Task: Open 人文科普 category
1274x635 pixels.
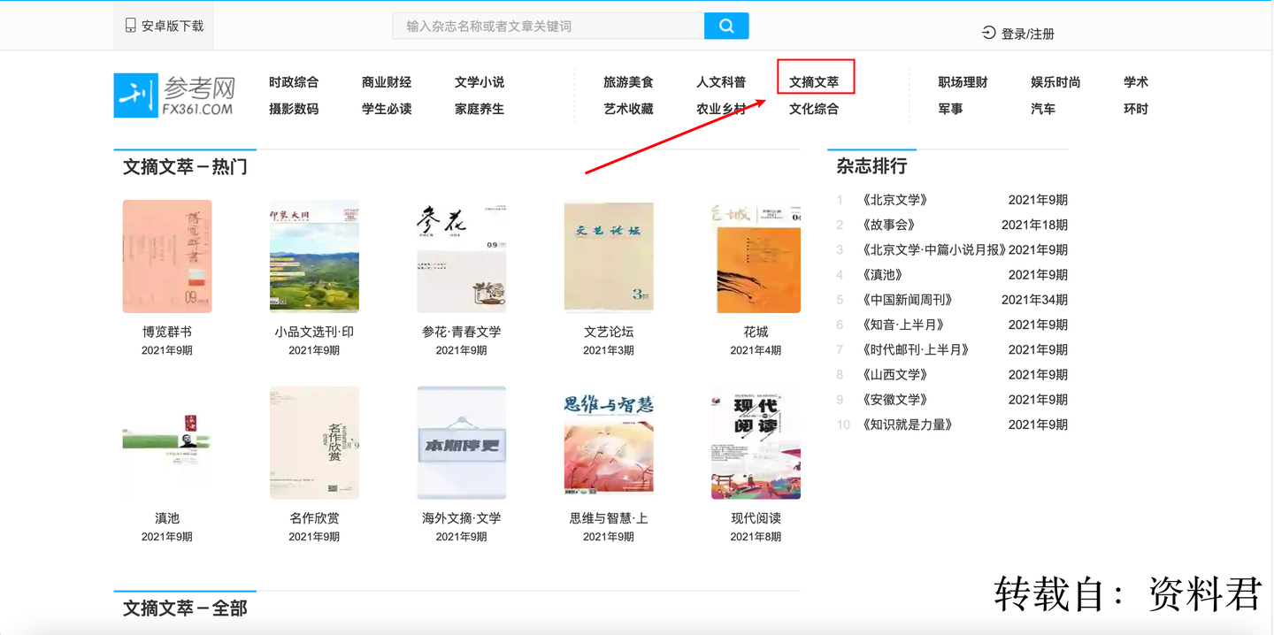Action: pyautogui.click(x=721, y=82)
